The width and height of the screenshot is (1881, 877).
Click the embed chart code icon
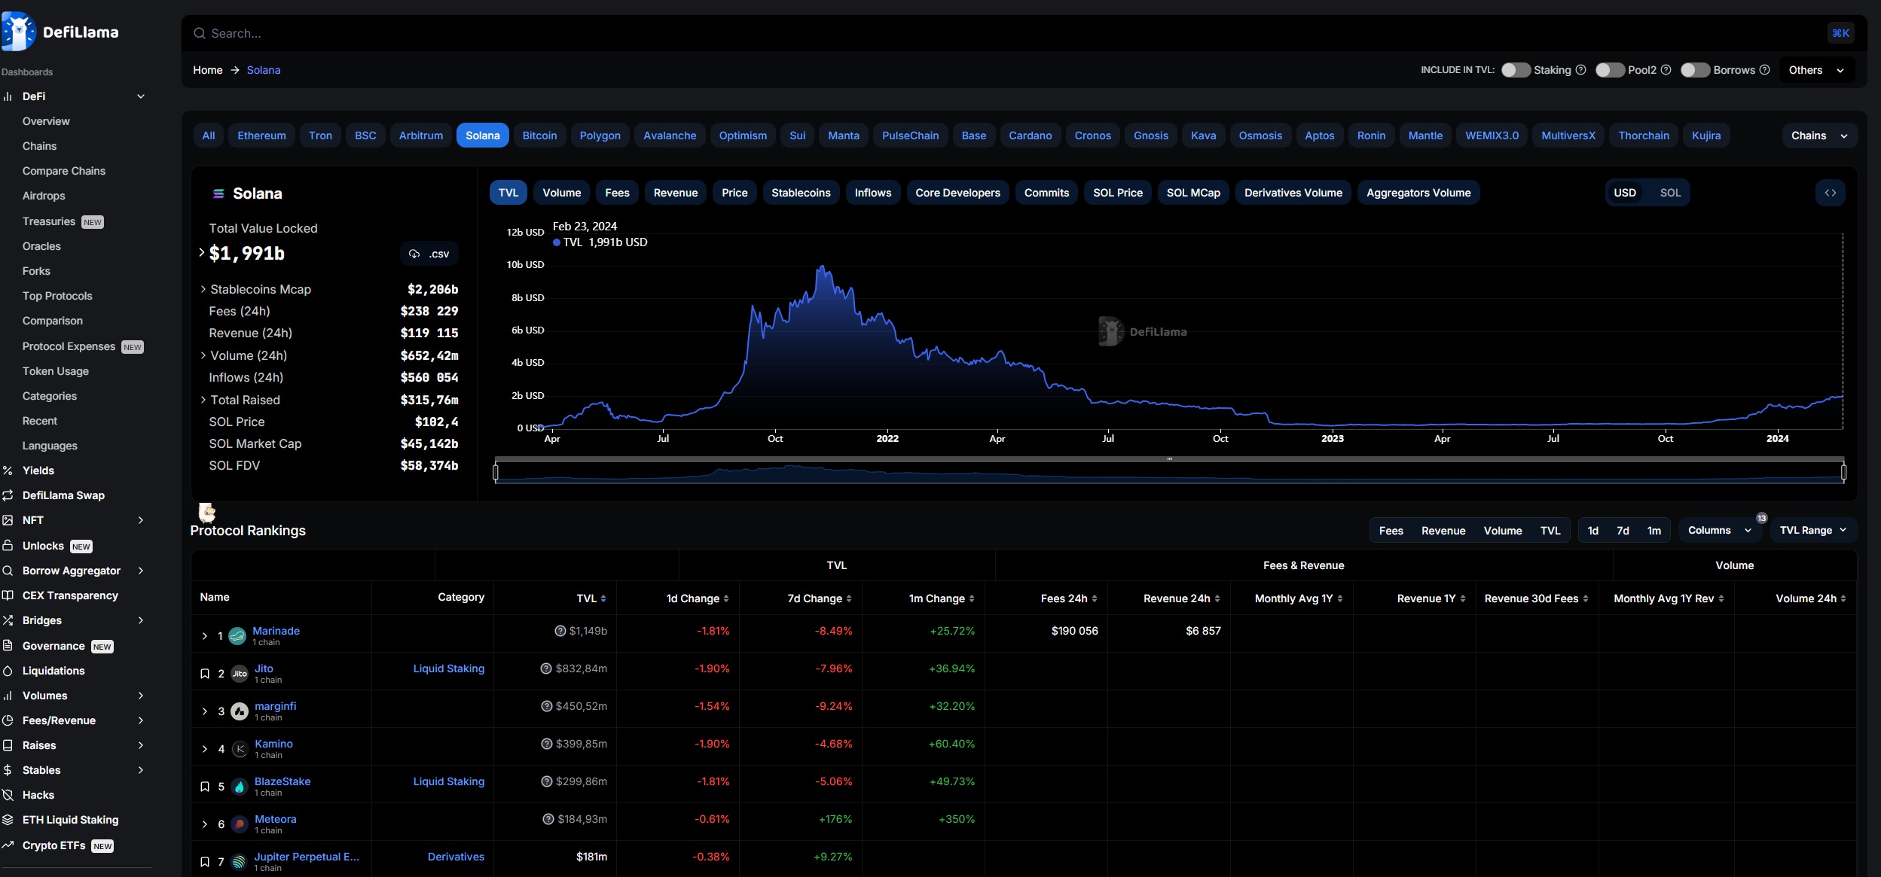tap(1830, 193)
